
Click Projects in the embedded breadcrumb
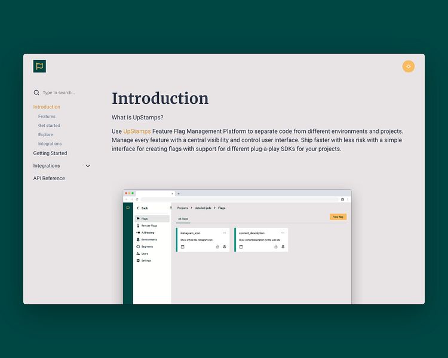pyautogui.click(x=183, y=208)
